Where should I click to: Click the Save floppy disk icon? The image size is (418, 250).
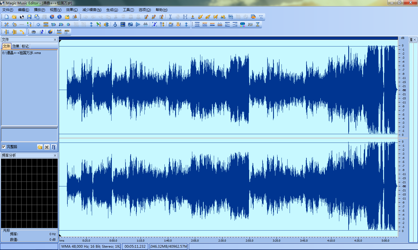(x=29, y=17)
